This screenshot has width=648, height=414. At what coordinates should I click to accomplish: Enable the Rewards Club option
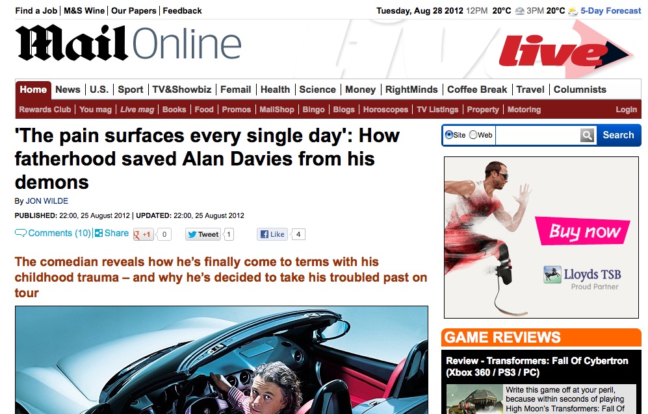44,110
